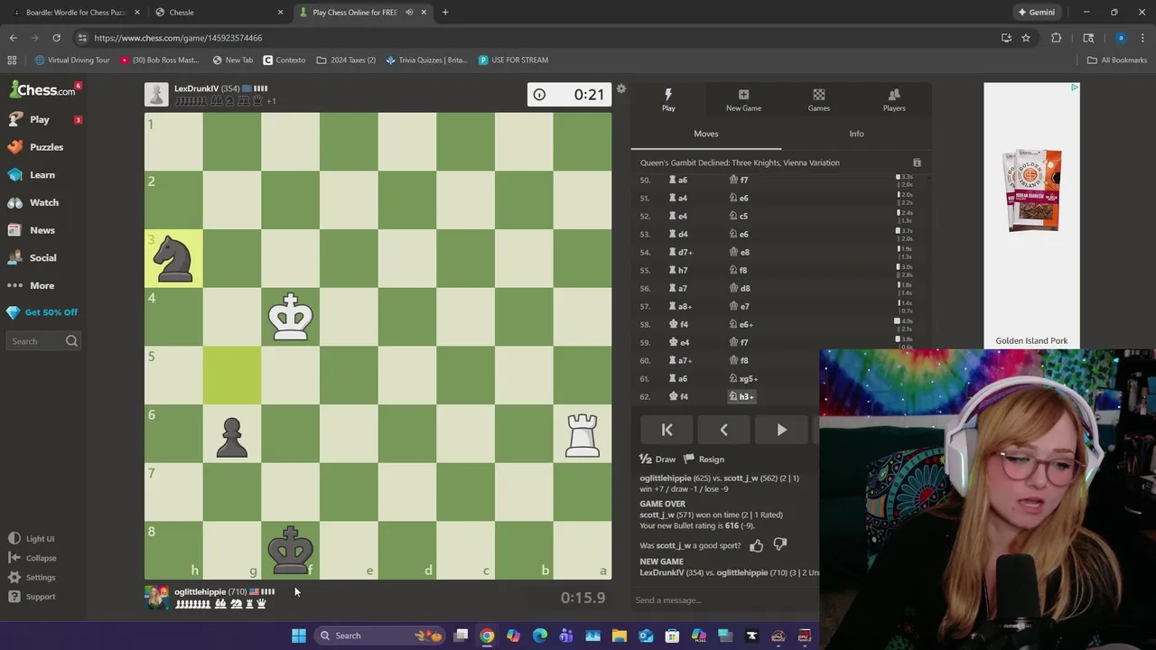Select the Moves subtab

click(x=706, y=134)
